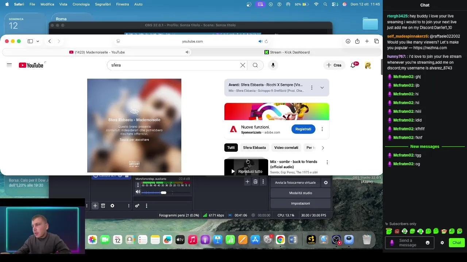
Task: Open the YouTube account avatar menu
Action: point(368,65)
